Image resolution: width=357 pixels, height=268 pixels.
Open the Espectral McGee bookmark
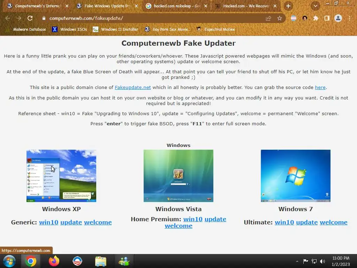215,29
